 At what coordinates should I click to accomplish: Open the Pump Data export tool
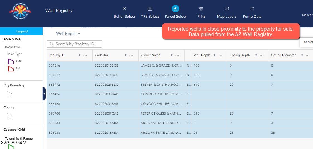[252, 9]
